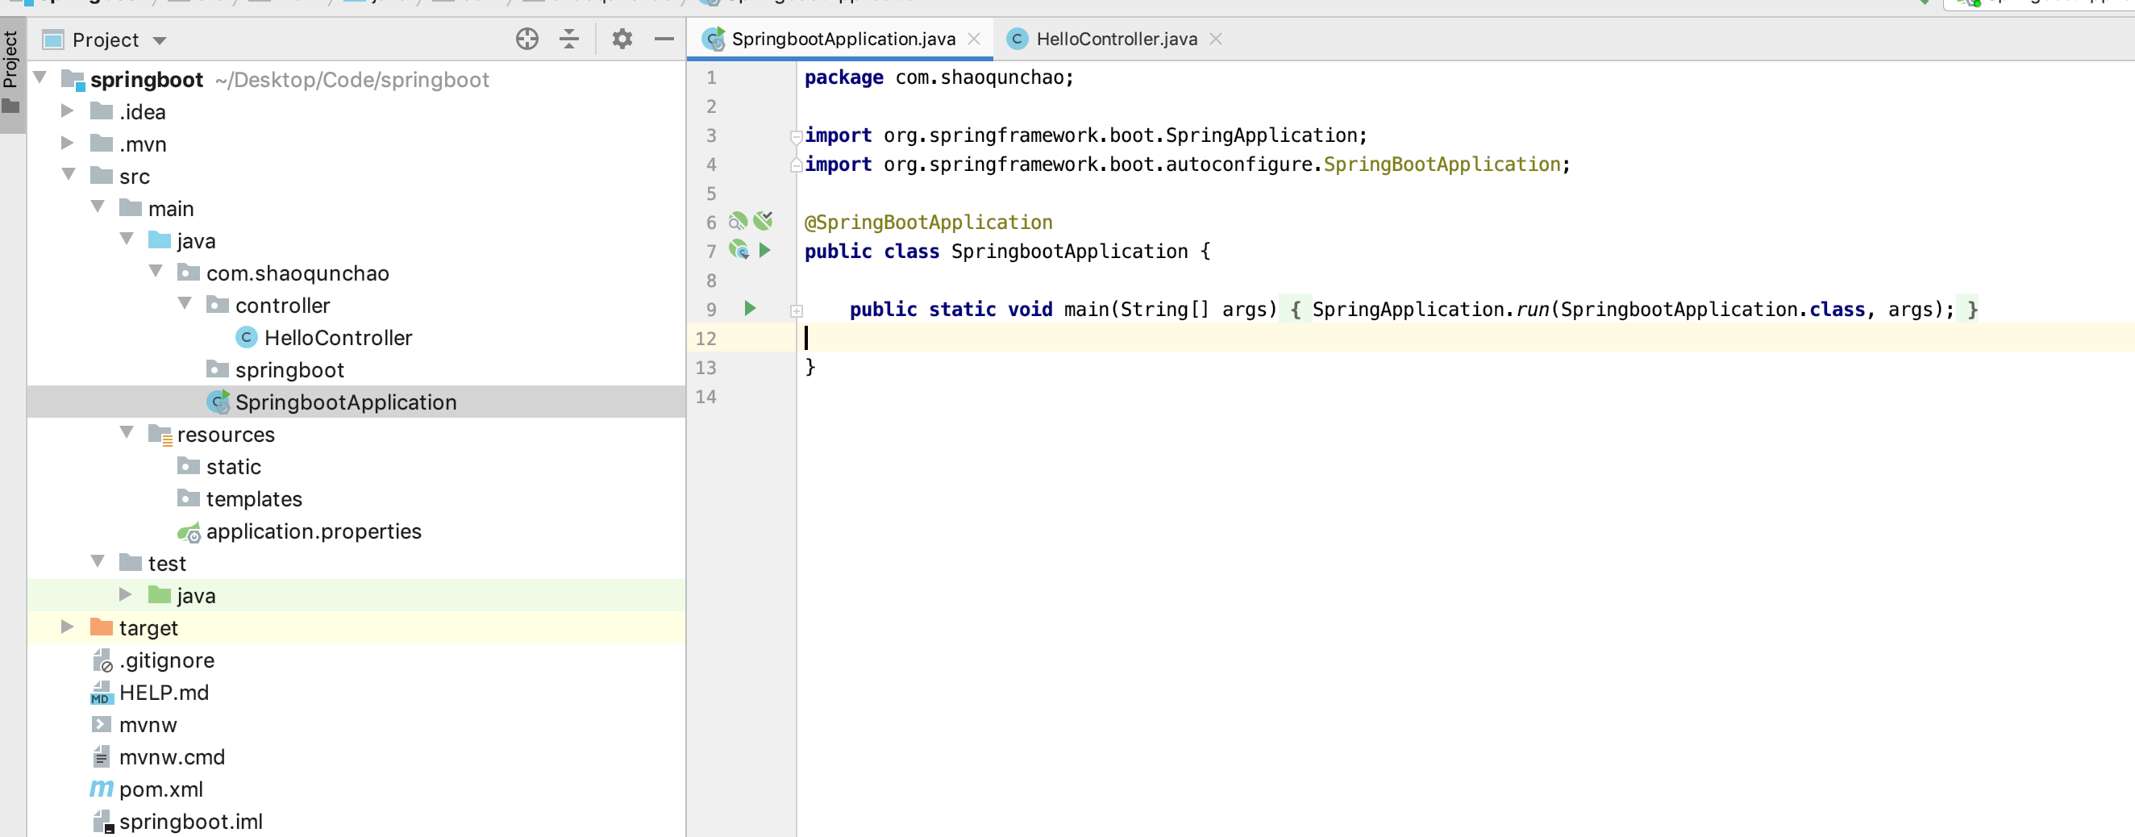Click the Collapse All icon in Project panel
The height and width of the screenshot is (837, 2135).
tap(569, 39)
